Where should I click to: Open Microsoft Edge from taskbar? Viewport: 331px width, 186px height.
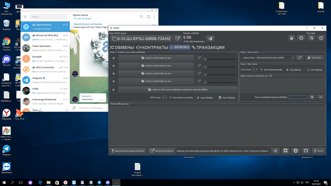[x=40, y=182]
